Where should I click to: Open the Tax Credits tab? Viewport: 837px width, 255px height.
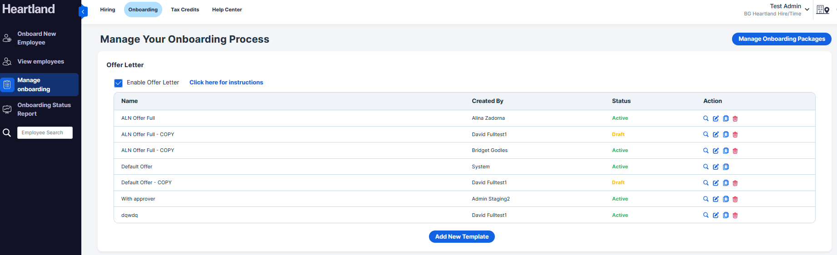click(x=185, y=10)
